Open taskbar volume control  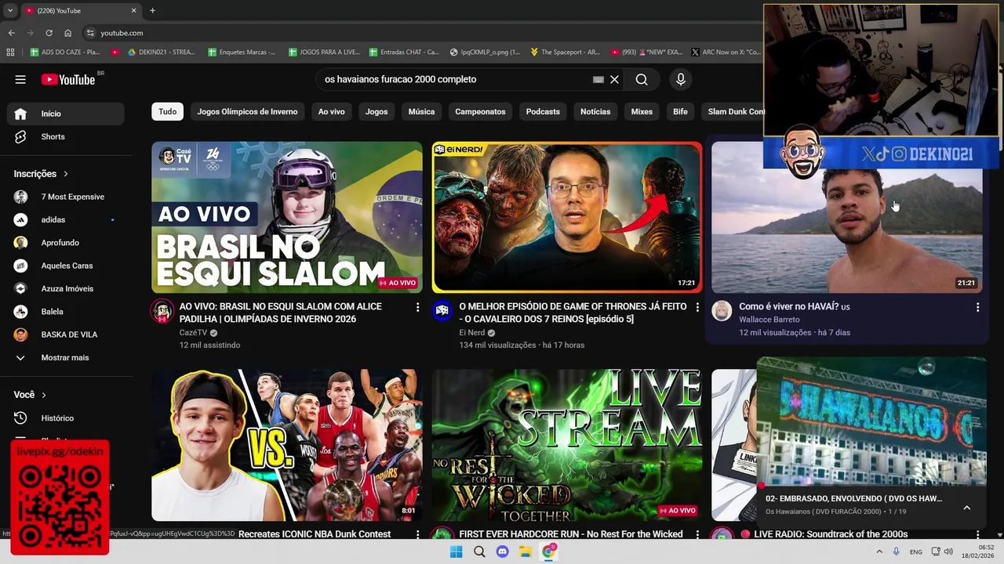pyautogui.click(x=948, y=551)
